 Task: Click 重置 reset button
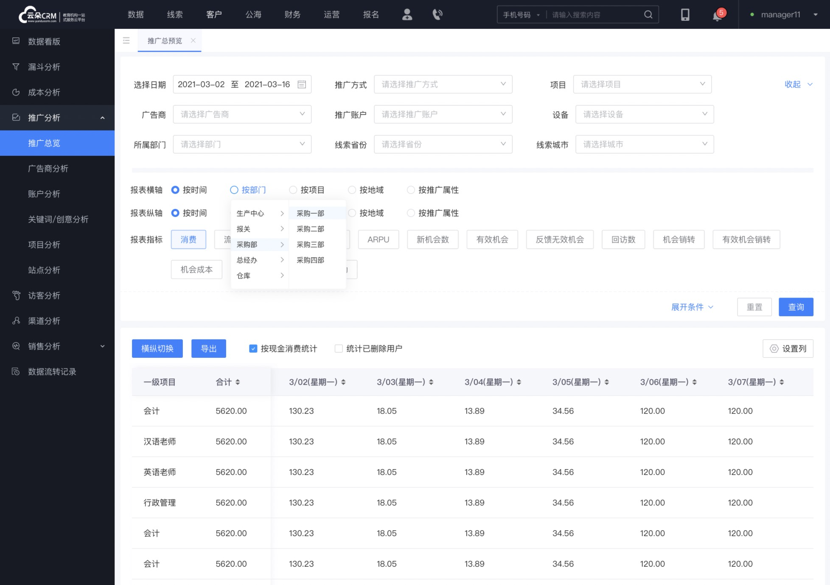tap(754, 307)
